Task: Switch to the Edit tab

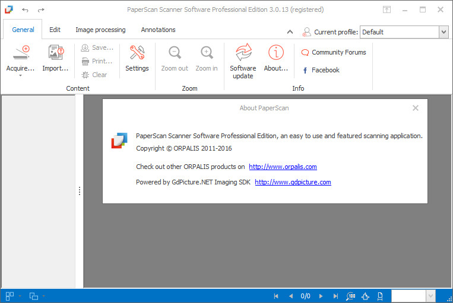Action: point(55,30)
